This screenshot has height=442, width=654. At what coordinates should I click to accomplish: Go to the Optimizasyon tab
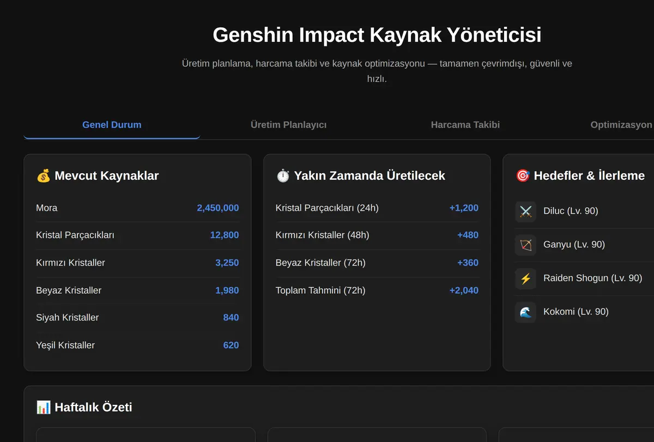pyautogui.click(x=621, y=125)
